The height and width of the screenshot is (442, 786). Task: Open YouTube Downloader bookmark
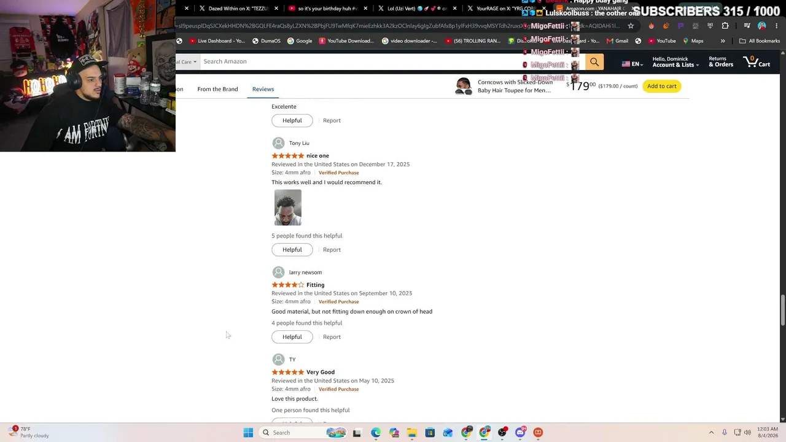tap(346, 41)
